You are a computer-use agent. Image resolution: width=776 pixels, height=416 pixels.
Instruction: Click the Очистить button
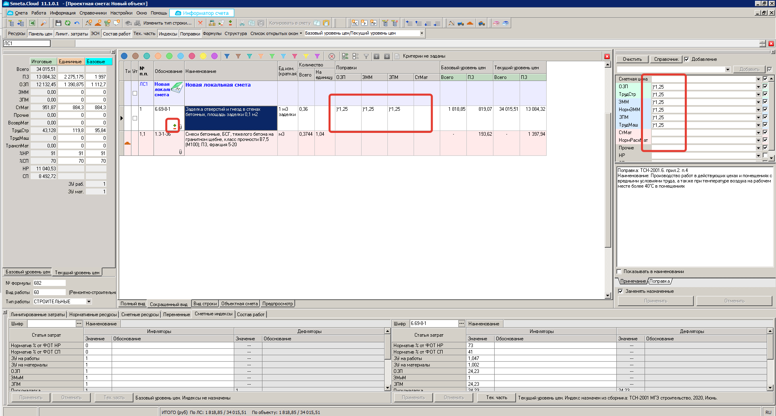(632, 59)
